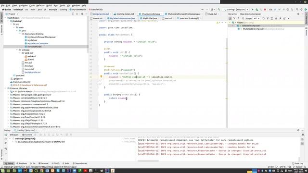Collapse the zk-basics root node
The width and height of the screenshot is (308, 173).
[5, 18]
